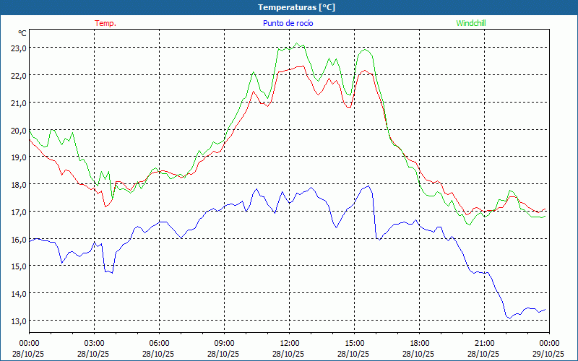This screenshot has width=578, height=361.
Task: Click the 15:00 time label
Action: pos(354,343)
